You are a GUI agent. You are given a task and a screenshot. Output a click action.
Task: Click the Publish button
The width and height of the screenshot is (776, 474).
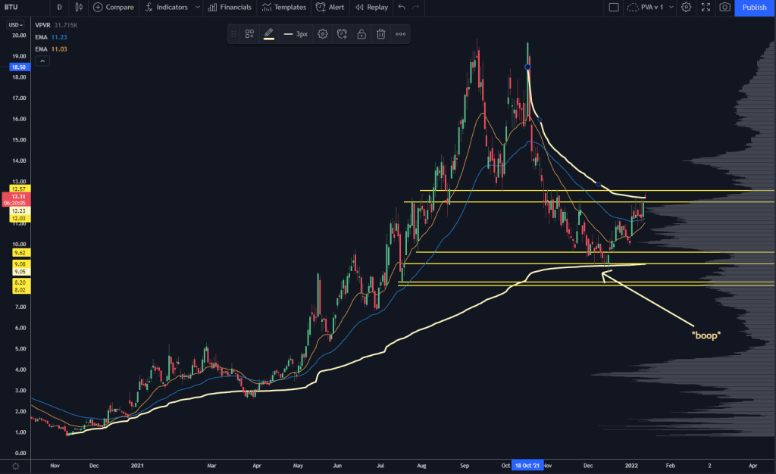pyautogui.click(x=754, y=8)
